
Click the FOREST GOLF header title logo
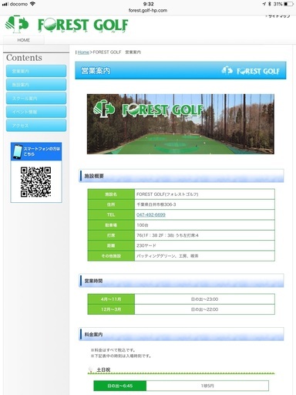[x=82, y=25]
